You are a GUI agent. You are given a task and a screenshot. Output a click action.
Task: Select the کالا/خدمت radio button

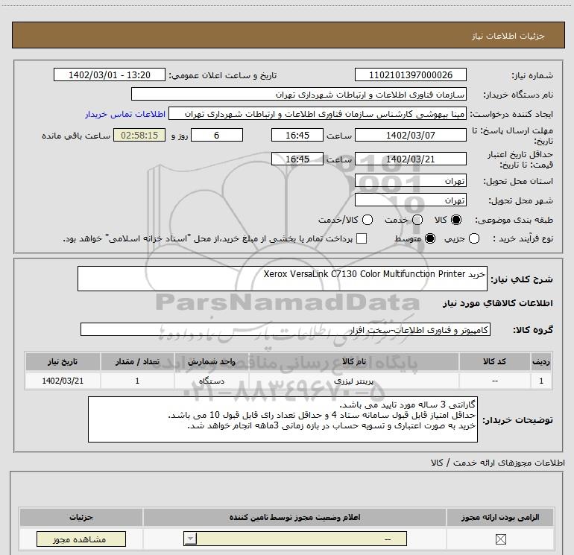tap(368, 220)
